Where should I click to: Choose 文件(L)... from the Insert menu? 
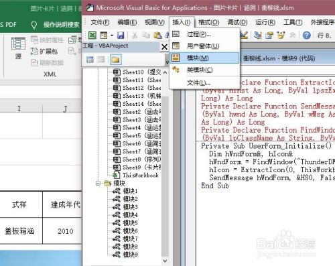204,83
